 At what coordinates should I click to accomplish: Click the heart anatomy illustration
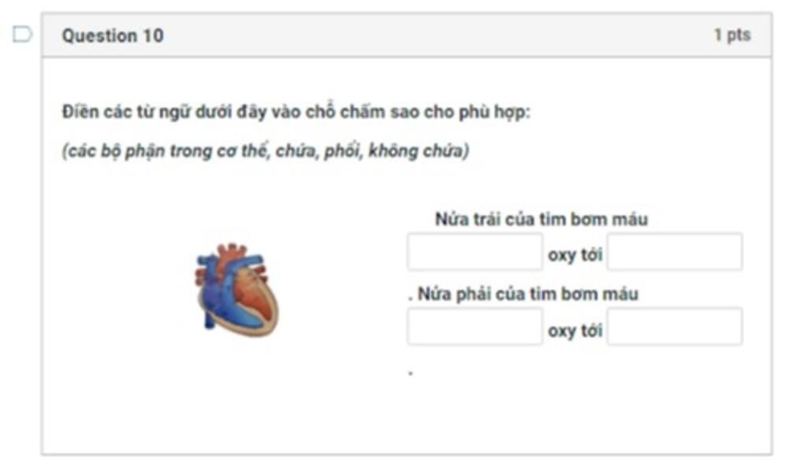(x=236, y=290)
